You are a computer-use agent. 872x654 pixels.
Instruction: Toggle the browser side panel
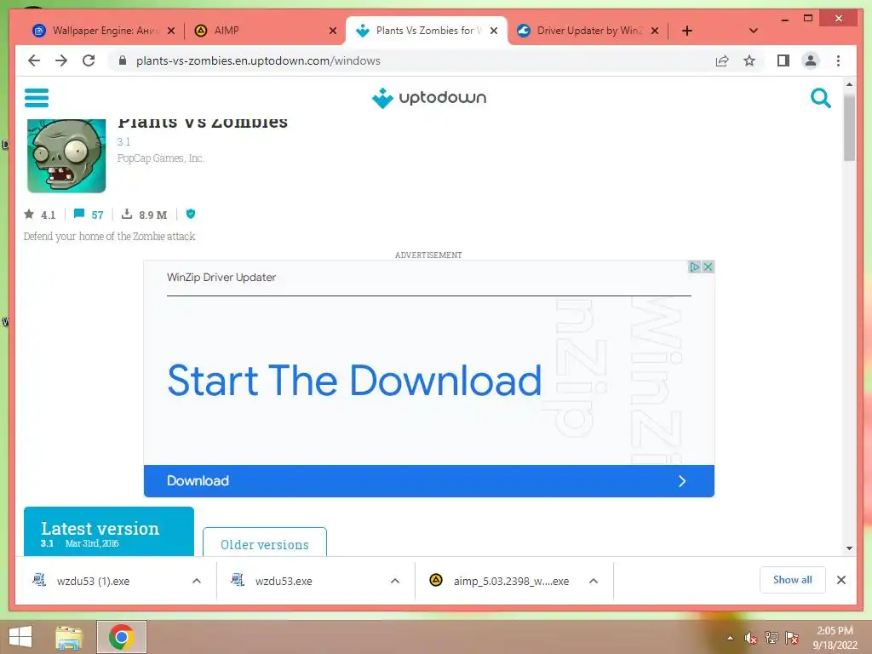783,60
